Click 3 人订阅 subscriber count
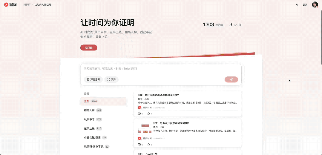322x155 pixels. point(235,24)
